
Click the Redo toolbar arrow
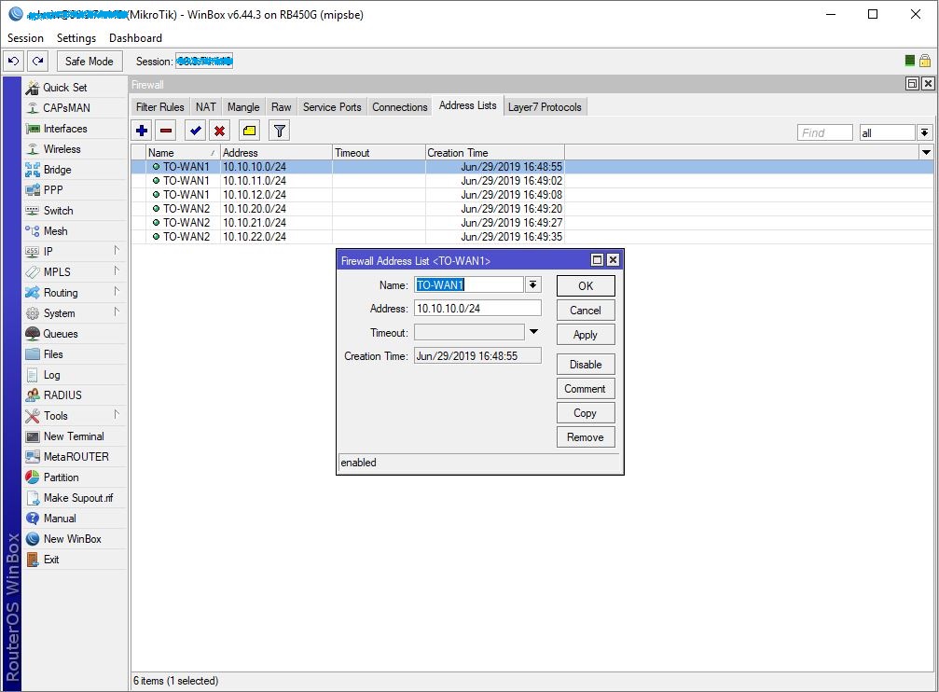point(38,62)
